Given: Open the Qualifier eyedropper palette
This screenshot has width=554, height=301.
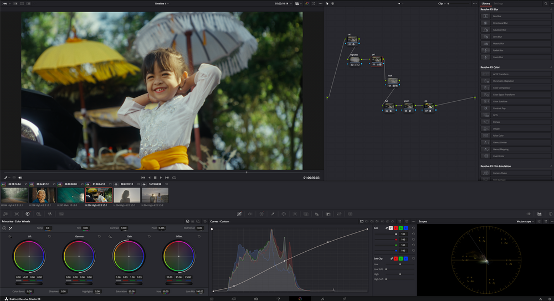Looking at the screenshot, I should pos(273,214).
